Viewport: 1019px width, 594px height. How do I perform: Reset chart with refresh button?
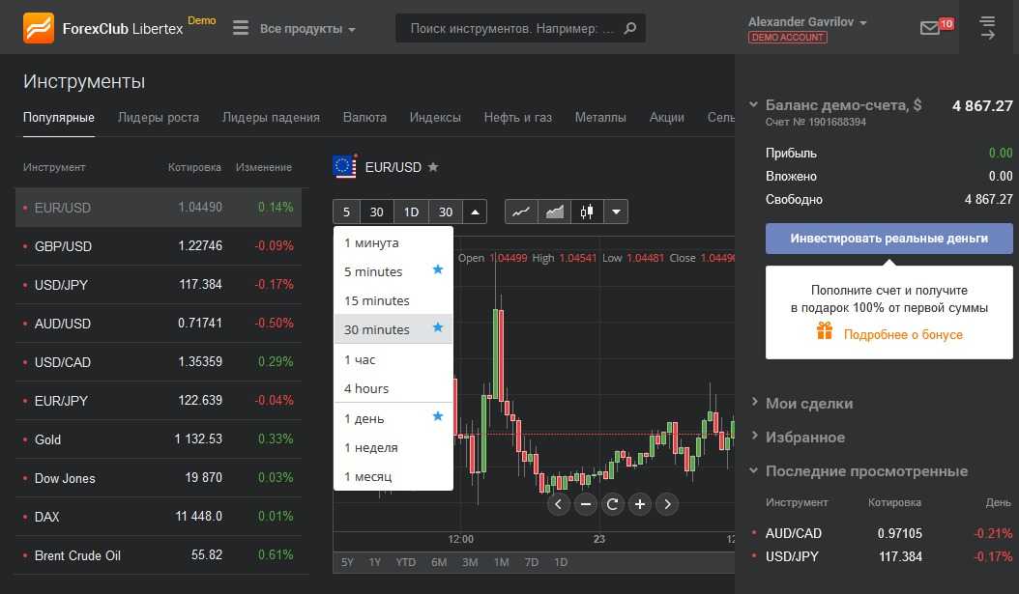[x=612, y=504]
